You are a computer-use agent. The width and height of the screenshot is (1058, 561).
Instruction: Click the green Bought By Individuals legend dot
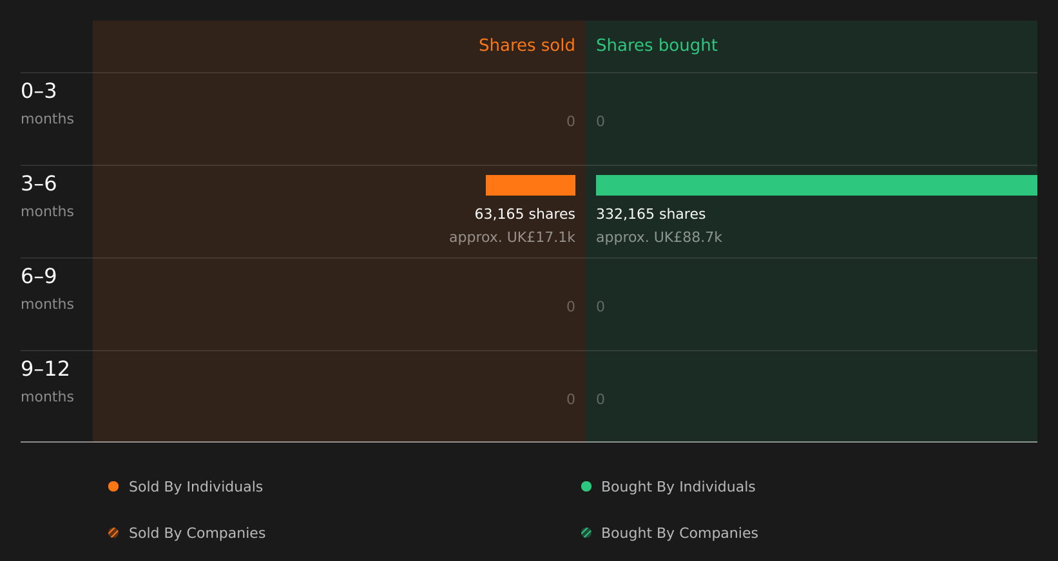(x=586, y=486)
